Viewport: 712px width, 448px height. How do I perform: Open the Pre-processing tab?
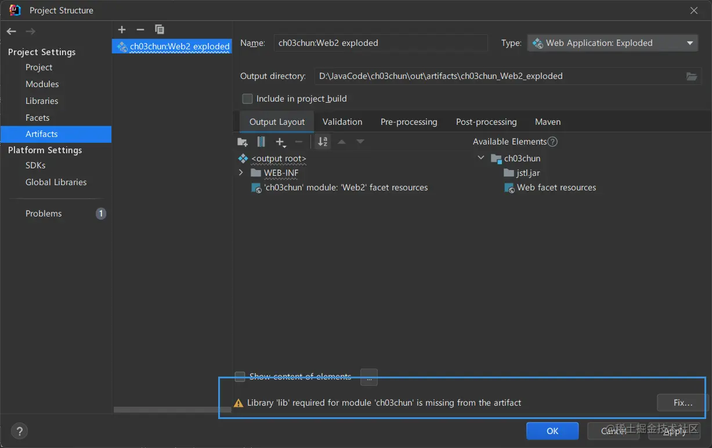(409, 122)
